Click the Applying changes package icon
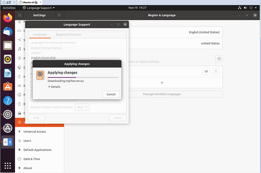The image size is (261, 173). coord(41,75)
